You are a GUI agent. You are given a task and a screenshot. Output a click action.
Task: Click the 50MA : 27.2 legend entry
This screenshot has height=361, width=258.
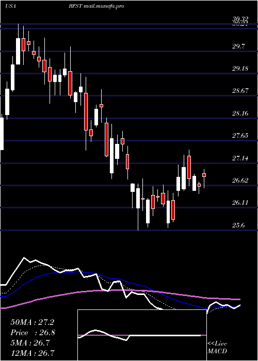(x=33, y=322)
